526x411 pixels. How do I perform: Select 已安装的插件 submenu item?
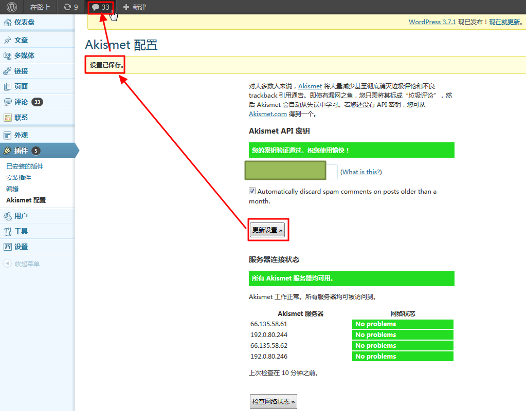pos(25,166)
